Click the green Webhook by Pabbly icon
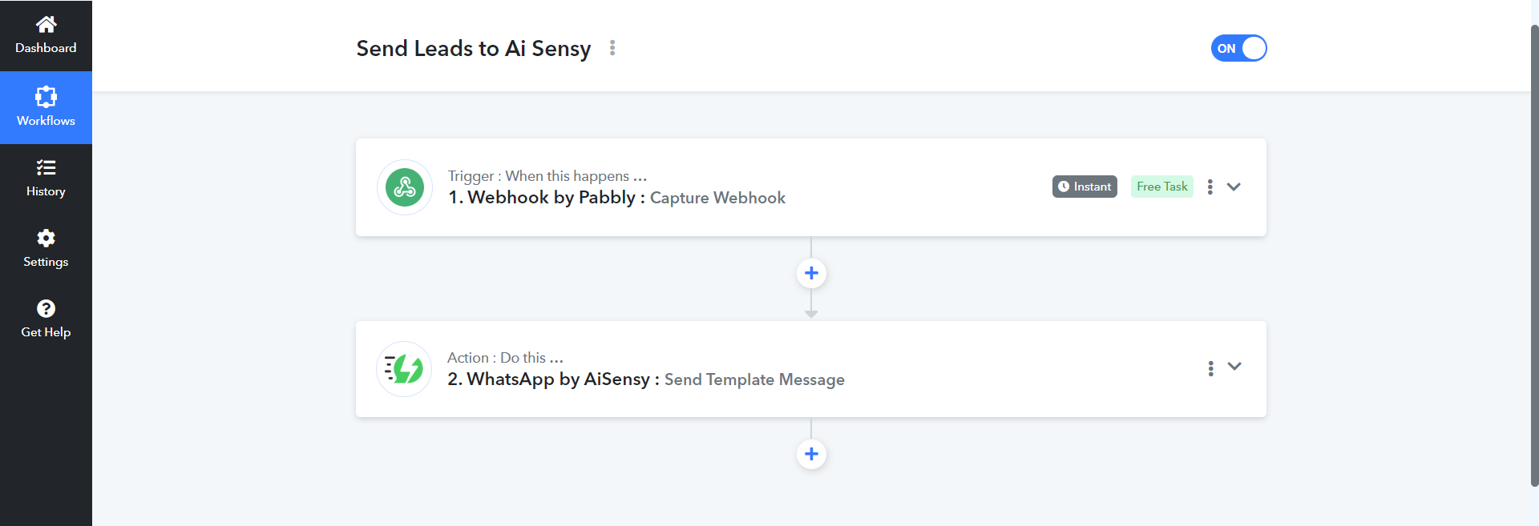 (405, 187)
